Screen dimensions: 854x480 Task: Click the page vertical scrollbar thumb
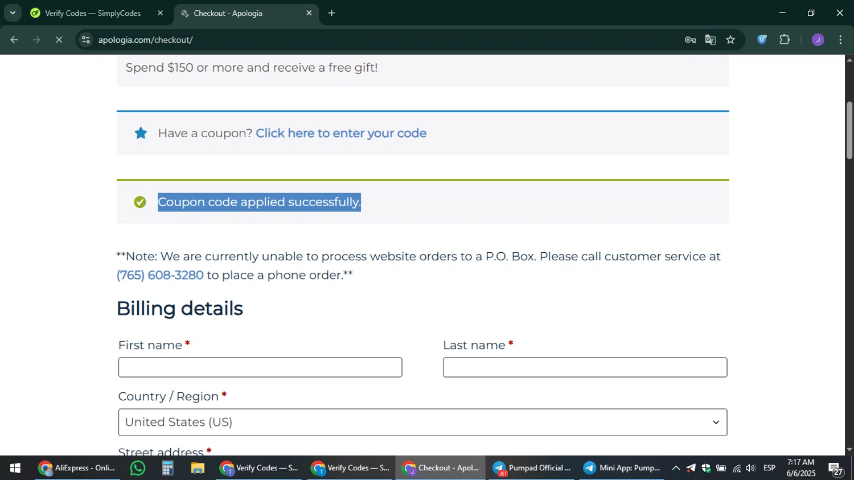(849, 130)
